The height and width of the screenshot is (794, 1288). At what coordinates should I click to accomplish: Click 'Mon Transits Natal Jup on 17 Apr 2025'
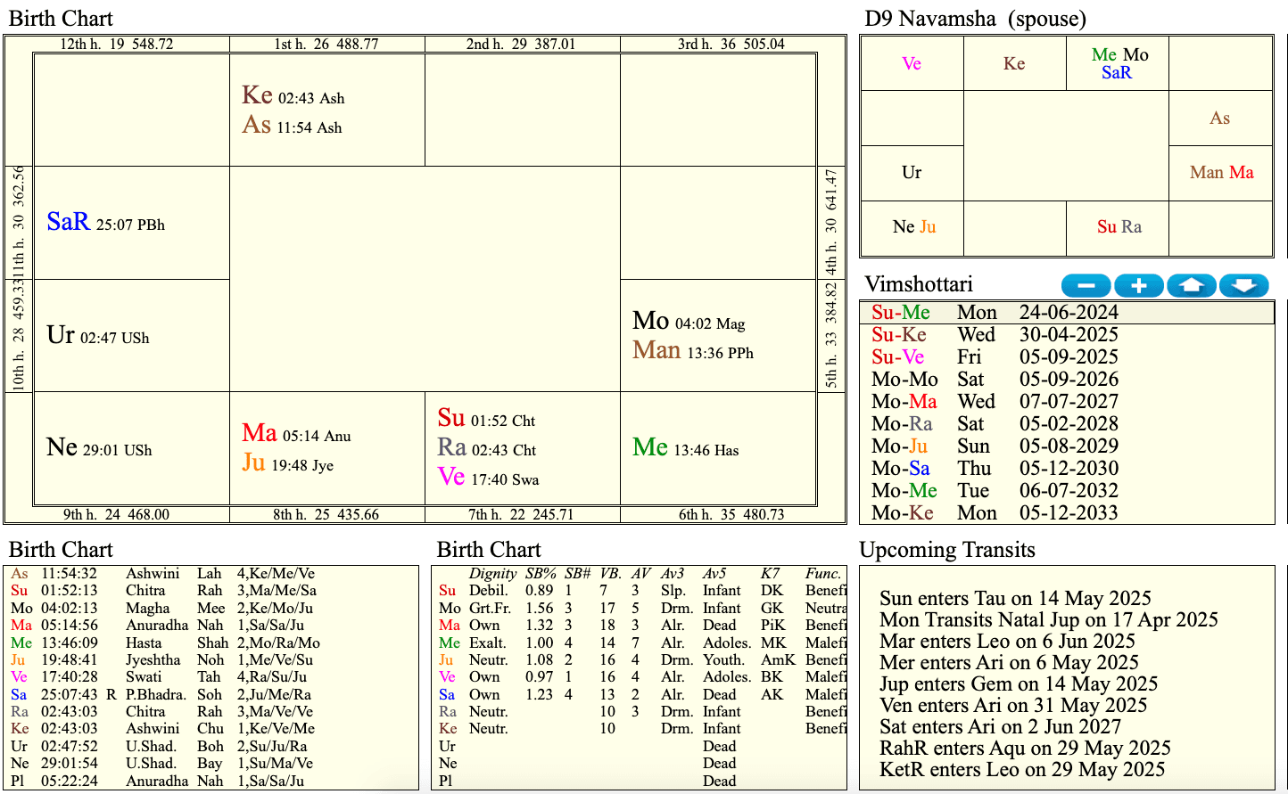tap(1049, 619)
